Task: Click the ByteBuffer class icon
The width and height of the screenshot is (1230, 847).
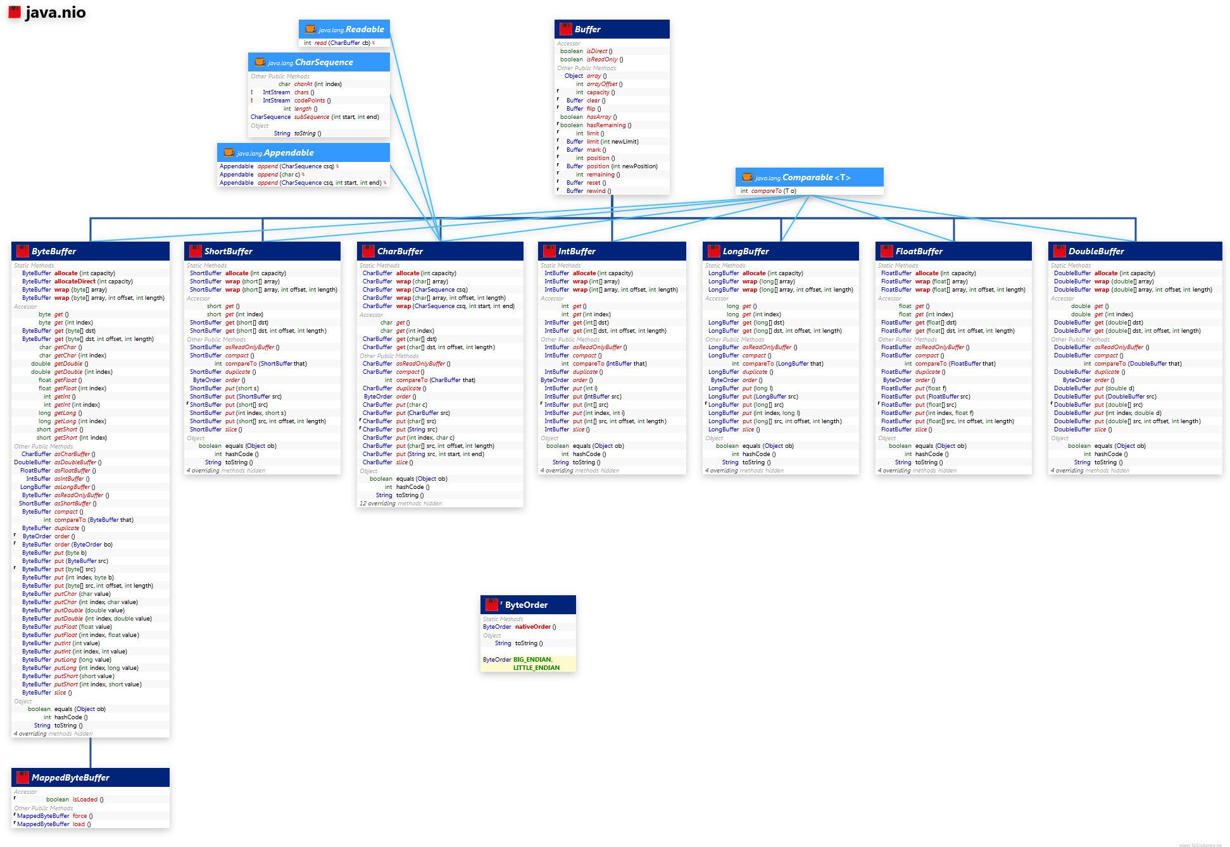Action: [22, 251]
